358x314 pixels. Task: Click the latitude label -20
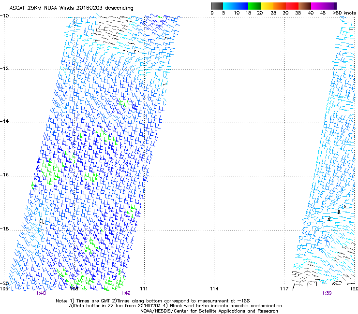[4, 284]
